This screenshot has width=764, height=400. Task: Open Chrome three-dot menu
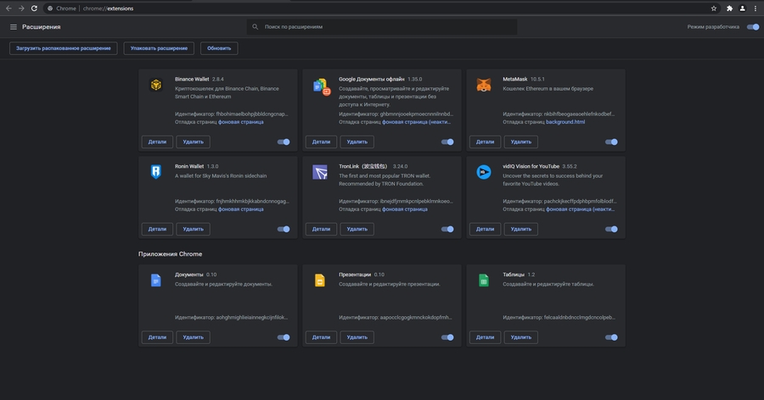click(756, 8)
